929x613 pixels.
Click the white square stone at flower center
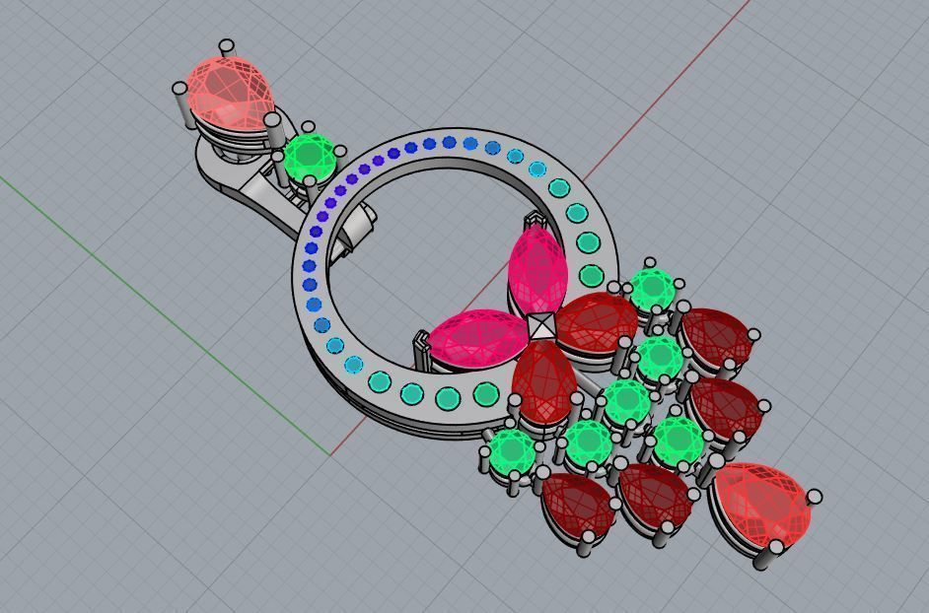tap(542, 326)
